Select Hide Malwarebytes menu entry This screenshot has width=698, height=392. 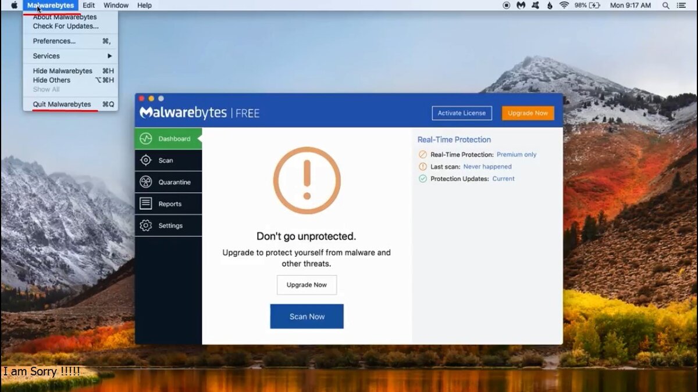point(70,71)
